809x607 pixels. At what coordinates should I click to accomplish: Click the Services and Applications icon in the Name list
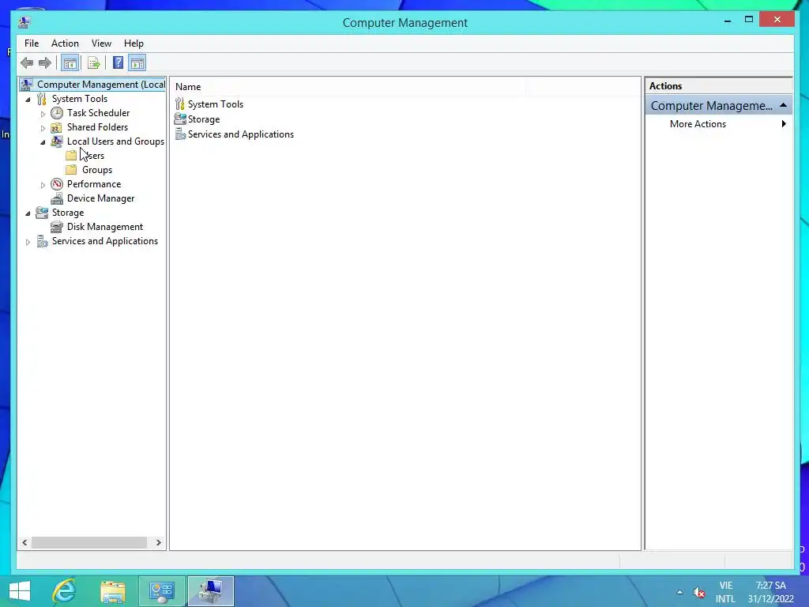(180, 134)
